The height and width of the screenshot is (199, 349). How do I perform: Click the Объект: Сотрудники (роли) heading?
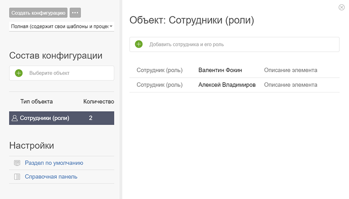tap(192, 20)
